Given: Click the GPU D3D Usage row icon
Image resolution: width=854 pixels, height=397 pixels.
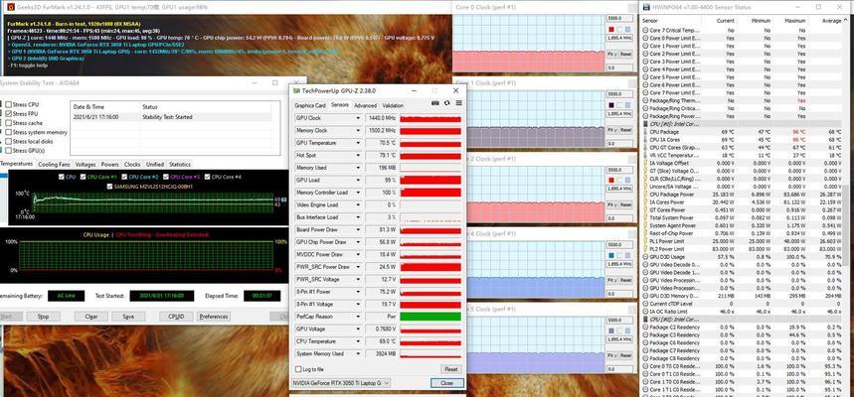Looking at the screenshot, I should click(x=645, y=257).
